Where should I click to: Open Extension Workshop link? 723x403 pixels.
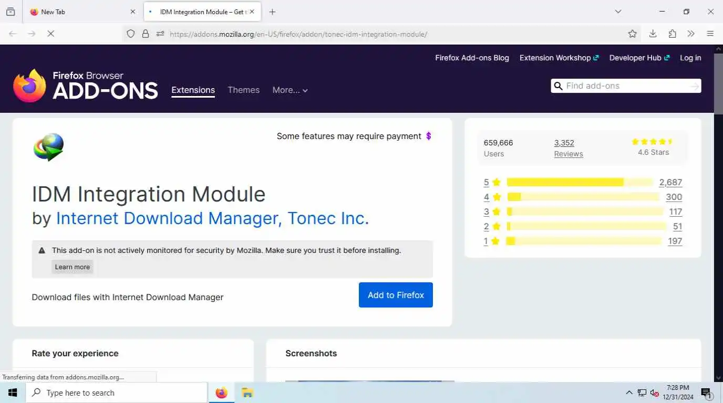[559, 58]
